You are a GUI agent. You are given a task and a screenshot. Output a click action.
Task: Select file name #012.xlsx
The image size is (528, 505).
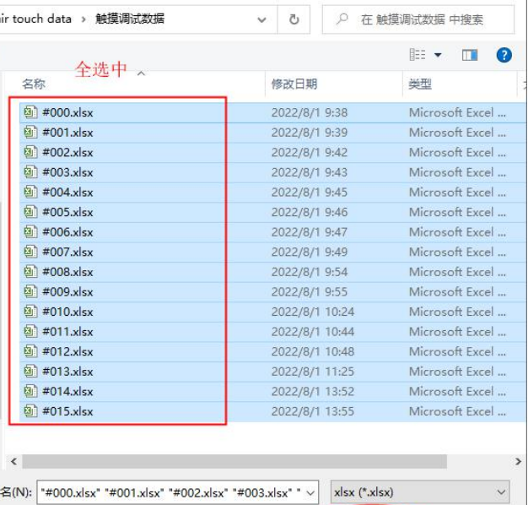tap(67, 351)
